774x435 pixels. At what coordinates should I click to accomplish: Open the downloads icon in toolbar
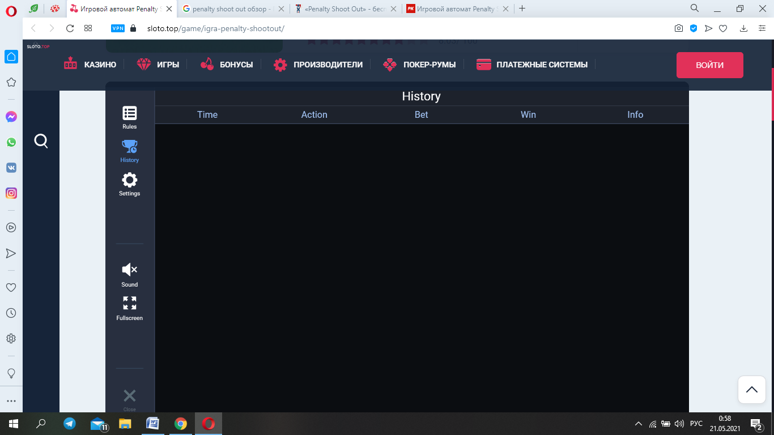tap(744, 28)
